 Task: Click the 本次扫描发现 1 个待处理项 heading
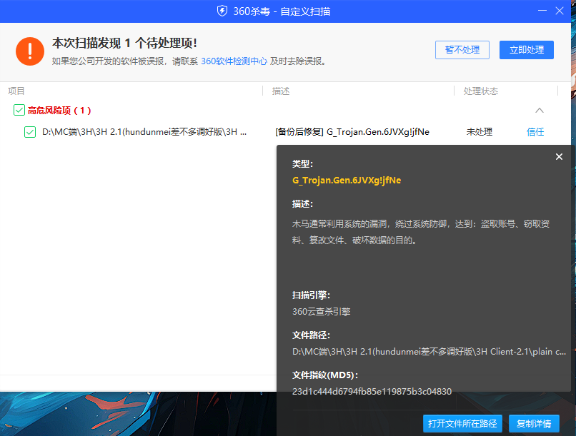[124, 43]
